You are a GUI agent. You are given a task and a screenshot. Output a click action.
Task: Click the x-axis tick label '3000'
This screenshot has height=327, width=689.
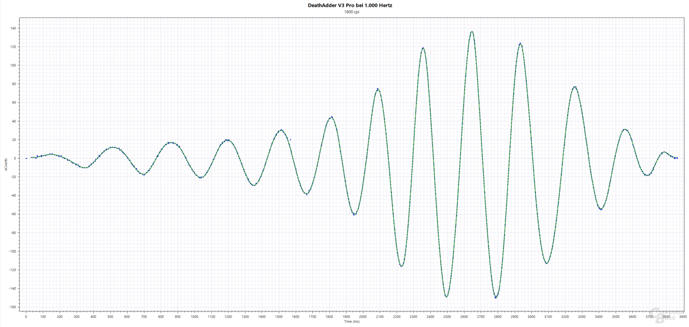coord(531,317)
